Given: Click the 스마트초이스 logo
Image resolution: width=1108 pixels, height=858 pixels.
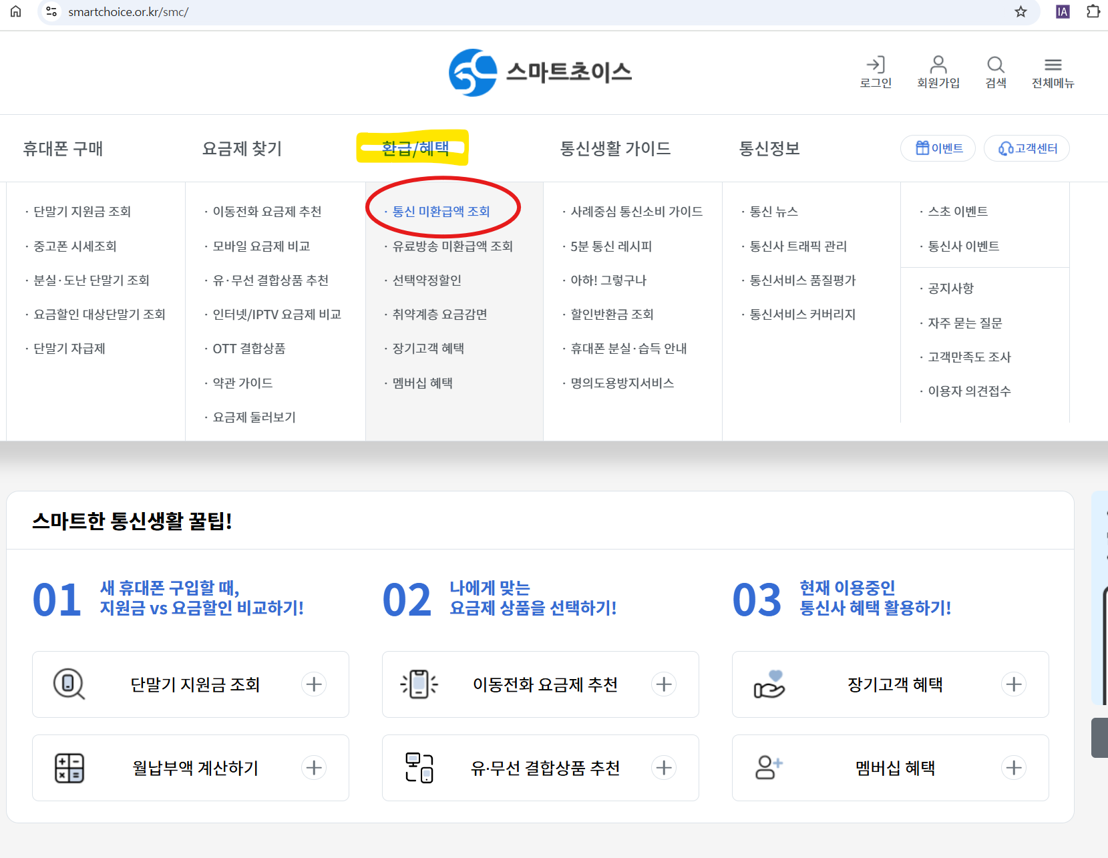Looking at the screenshot, I should coord(540,72).
